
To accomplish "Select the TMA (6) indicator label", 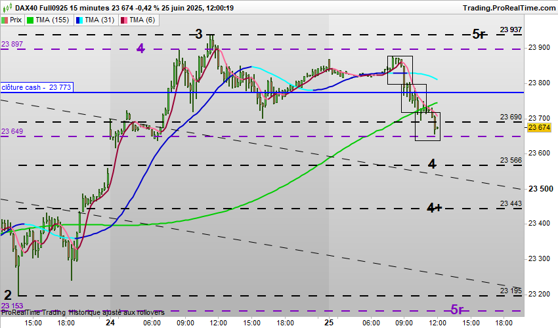I will (142, 20).
